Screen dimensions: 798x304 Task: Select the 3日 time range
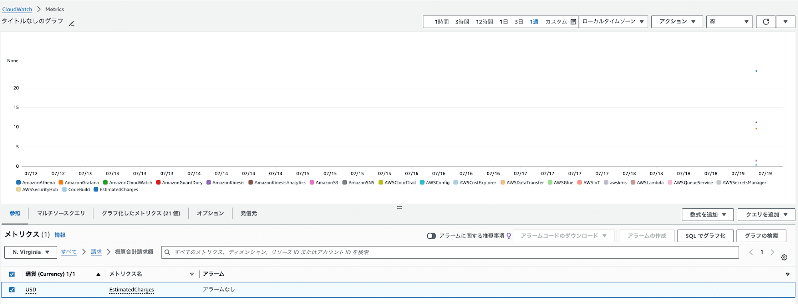coord(519,22)
